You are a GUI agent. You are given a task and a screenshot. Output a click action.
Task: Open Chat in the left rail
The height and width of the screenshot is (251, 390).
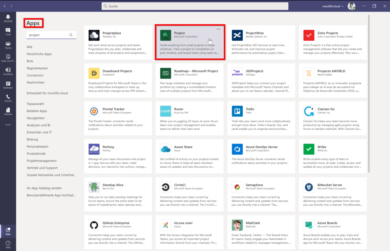pyautogui.click(x=8, y=32)
